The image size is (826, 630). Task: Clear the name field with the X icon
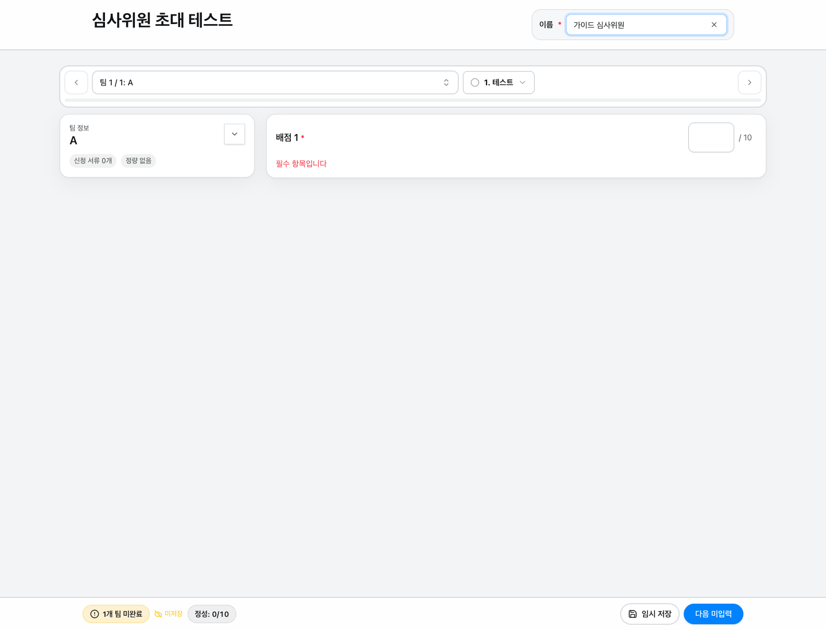pos(714,25)
